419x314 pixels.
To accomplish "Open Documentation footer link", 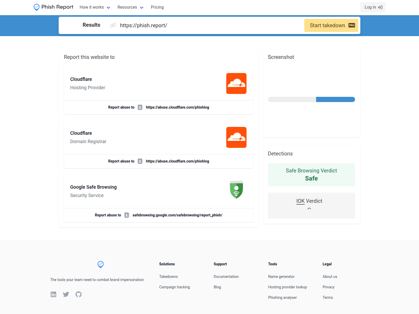I will click(226, 277).
